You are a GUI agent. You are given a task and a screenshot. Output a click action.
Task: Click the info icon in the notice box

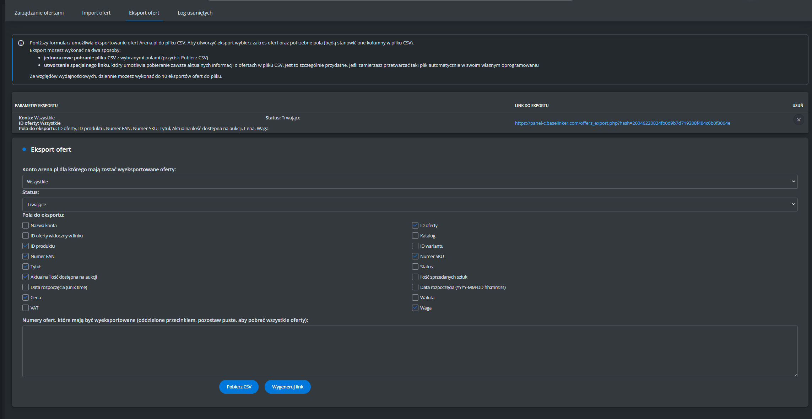[x=21, y=43]
